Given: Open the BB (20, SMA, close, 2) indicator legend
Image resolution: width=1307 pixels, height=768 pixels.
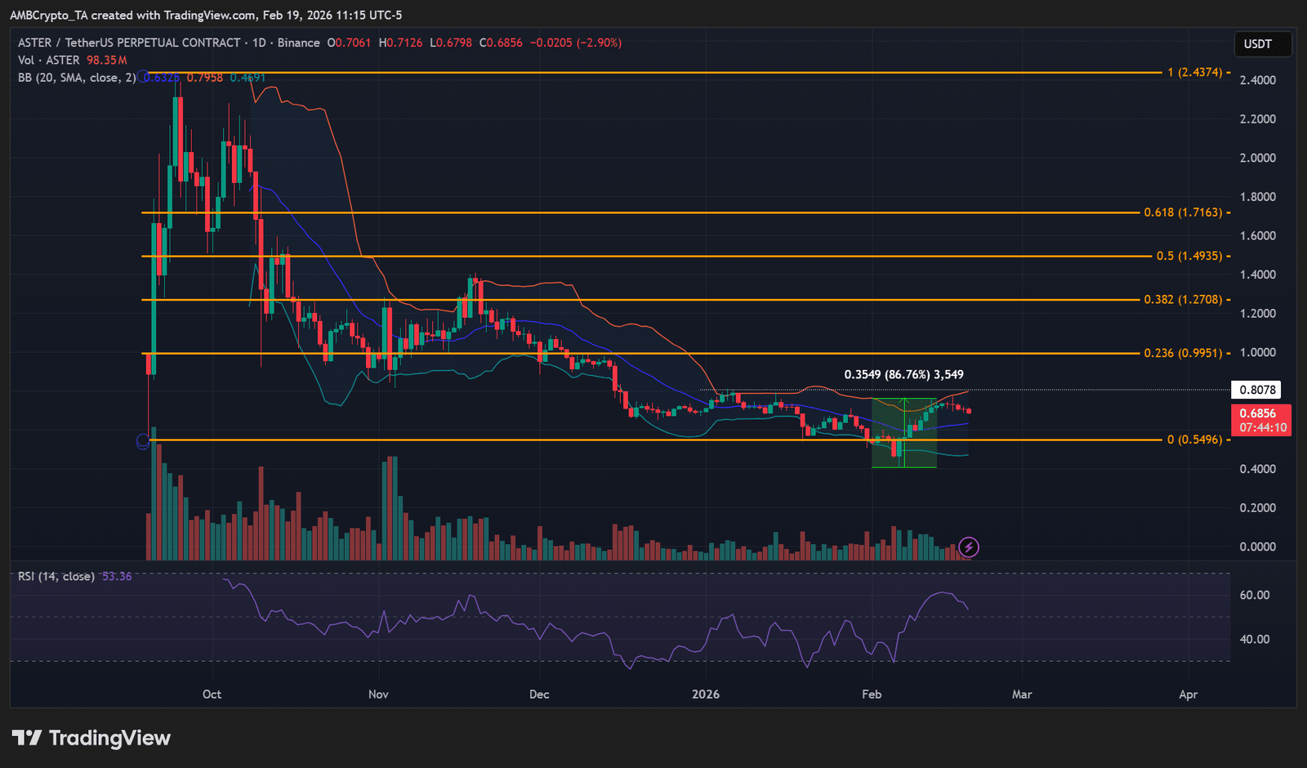Looking at the screenshot, I should [x=77, y=78].
